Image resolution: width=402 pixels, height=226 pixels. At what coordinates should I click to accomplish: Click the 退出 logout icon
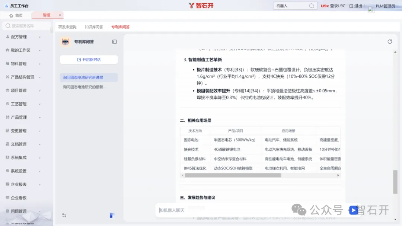pyautogui.click(x=351, y=6)
